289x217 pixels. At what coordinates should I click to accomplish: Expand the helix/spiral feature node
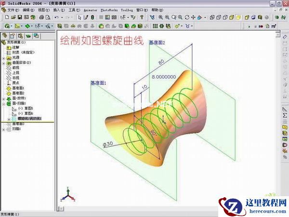pyautogui.click(x=9, y=119)
